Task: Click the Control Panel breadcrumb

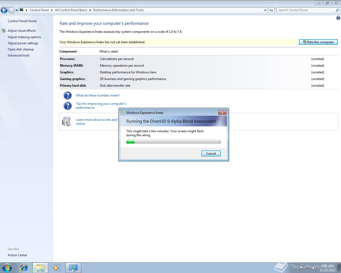Action: point(39,10)
